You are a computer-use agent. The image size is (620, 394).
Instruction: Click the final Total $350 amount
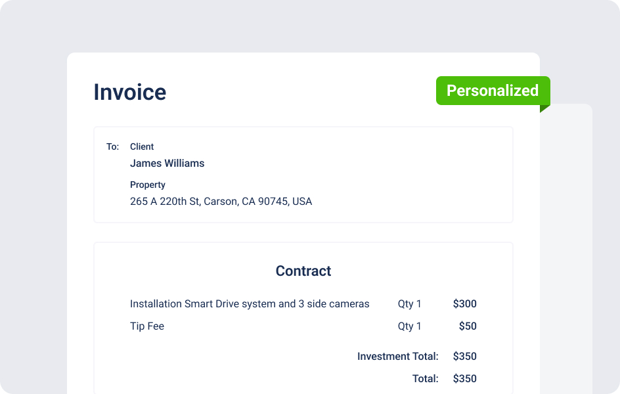click(464, 379)
